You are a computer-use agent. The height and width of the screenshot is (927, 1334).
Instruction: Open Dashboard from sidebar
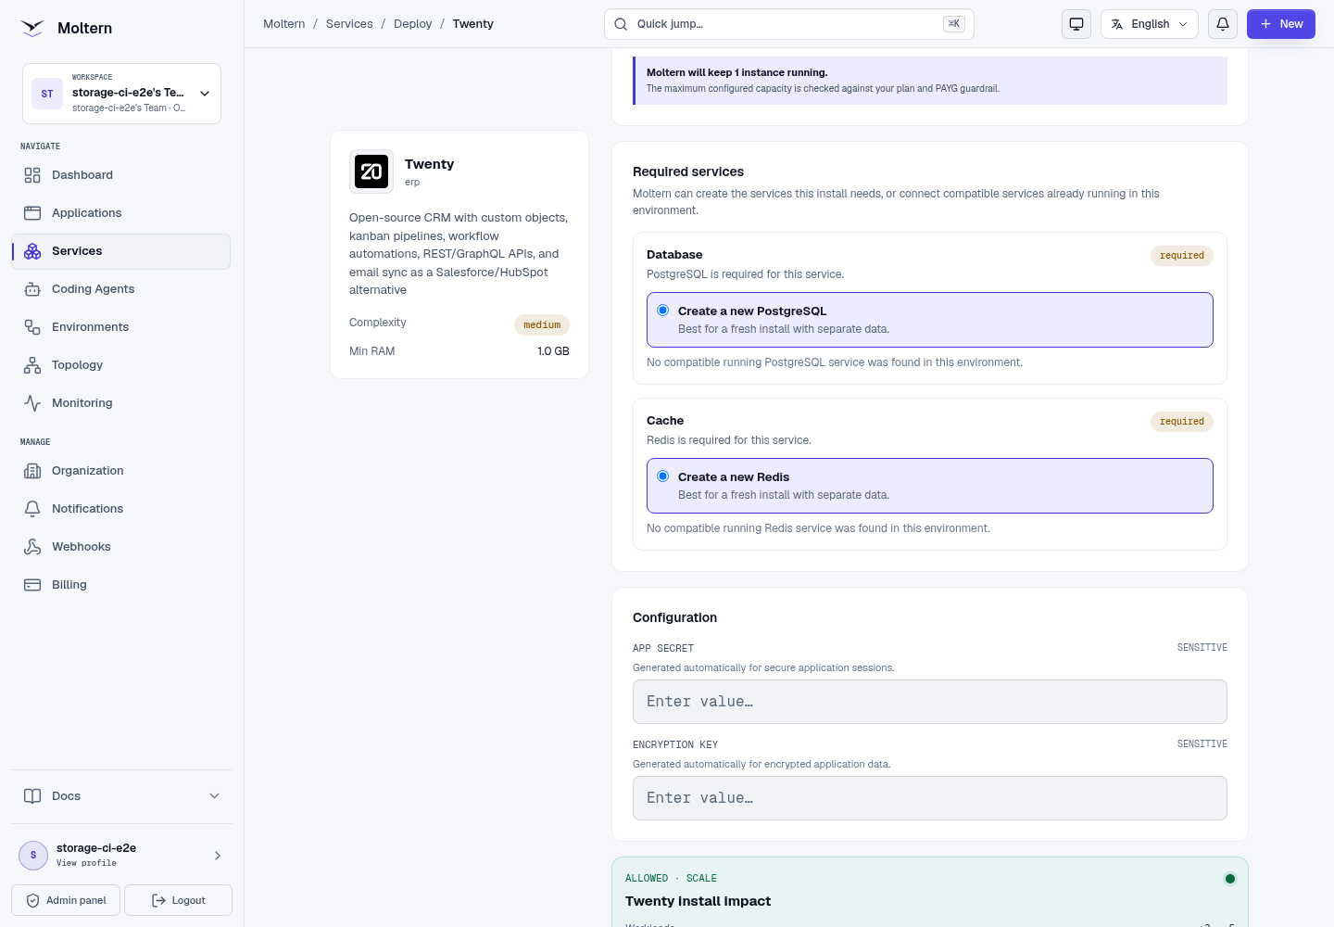point(120,175)
